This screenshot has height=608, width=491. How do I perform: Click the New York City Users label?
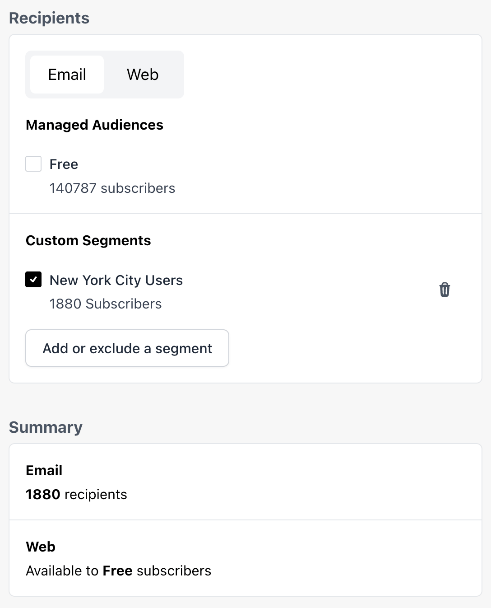116,281
